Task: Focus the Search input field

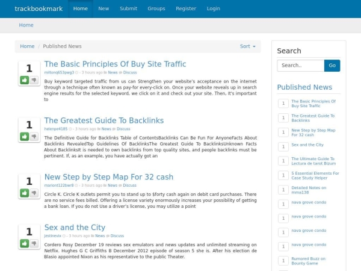Action: [301, 66]
